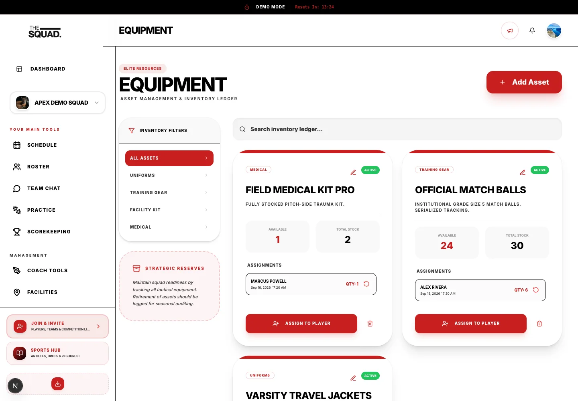The image size is (578, 401).
Task: Click the chevron on the Training Gear filter
Action: click(x=206, y=192)
